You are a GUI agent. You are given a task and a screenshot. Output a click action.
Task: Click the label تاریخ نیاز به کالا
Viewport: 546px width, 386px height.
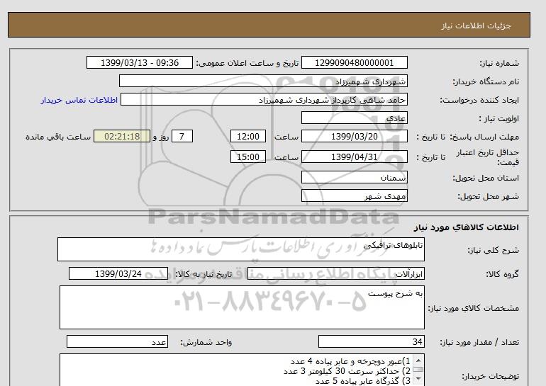tap(204, 274)
